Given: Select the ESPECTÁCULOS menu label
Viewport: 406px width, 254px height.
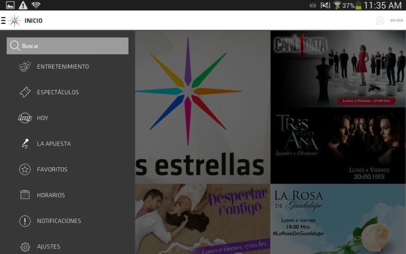Looking at the screenshot, I should tap(58, 92).
